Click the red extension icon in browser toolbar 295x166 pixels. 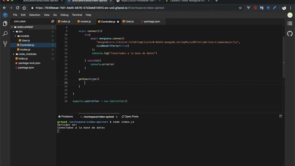[255, 8]
